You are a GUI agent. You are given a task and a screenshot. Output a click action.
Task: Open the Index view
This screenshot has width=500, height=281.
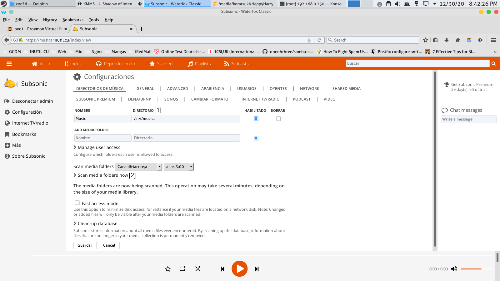pyautogui.click(x=73, y=64)
